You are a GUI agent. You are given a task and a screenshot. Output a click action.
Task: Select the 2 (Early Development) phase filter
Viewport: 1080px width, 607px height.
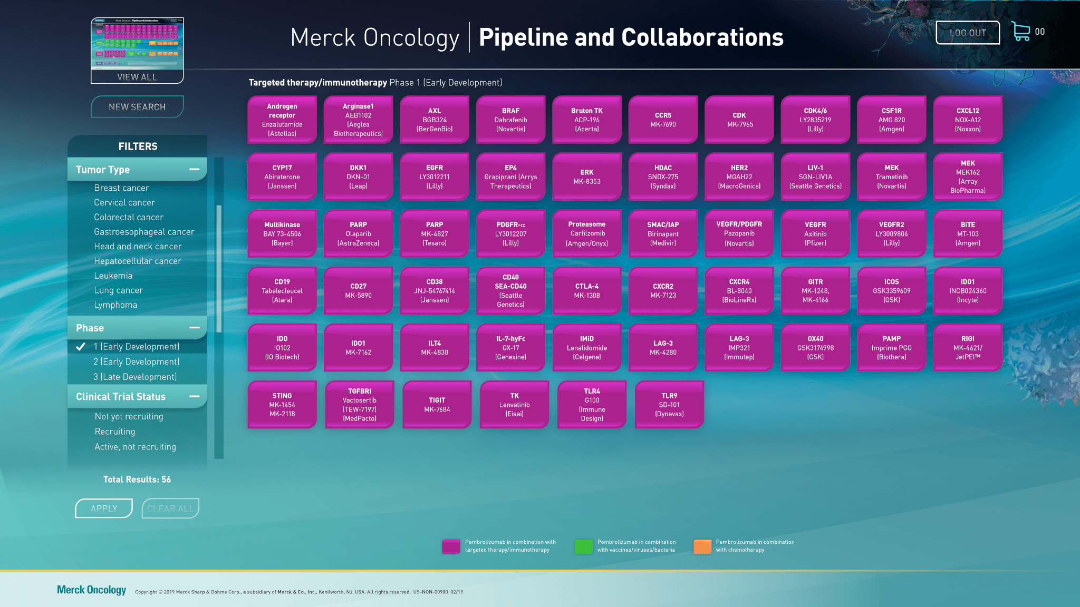137,361
